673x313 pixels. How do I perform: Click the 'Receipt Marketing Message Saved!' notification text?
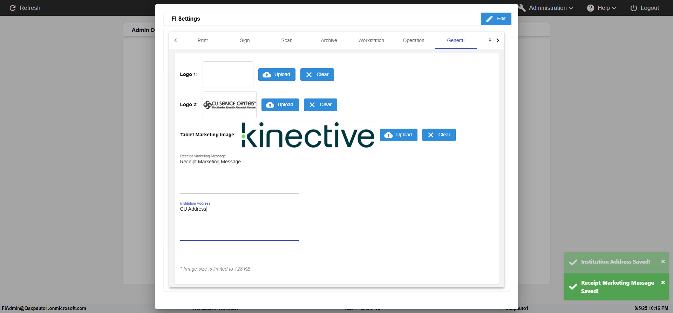(618, 287)
